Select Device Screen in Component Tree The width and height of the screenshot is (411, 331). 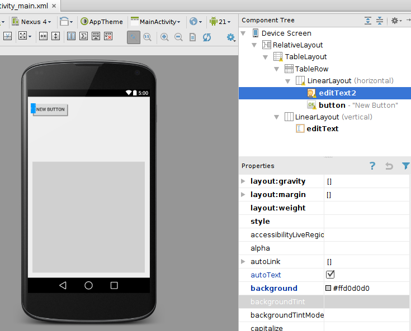pos(286,33)
